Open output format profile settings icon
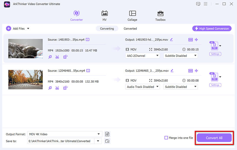The image size is (237, 150). point(107,134)
